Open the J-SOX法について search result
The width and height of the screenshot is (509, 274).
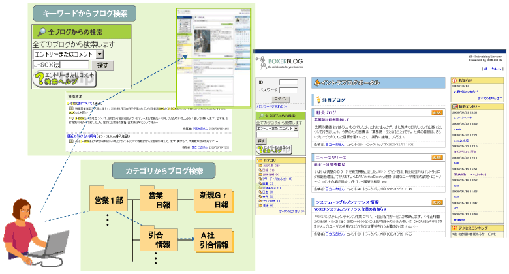(x=85, y=103)
